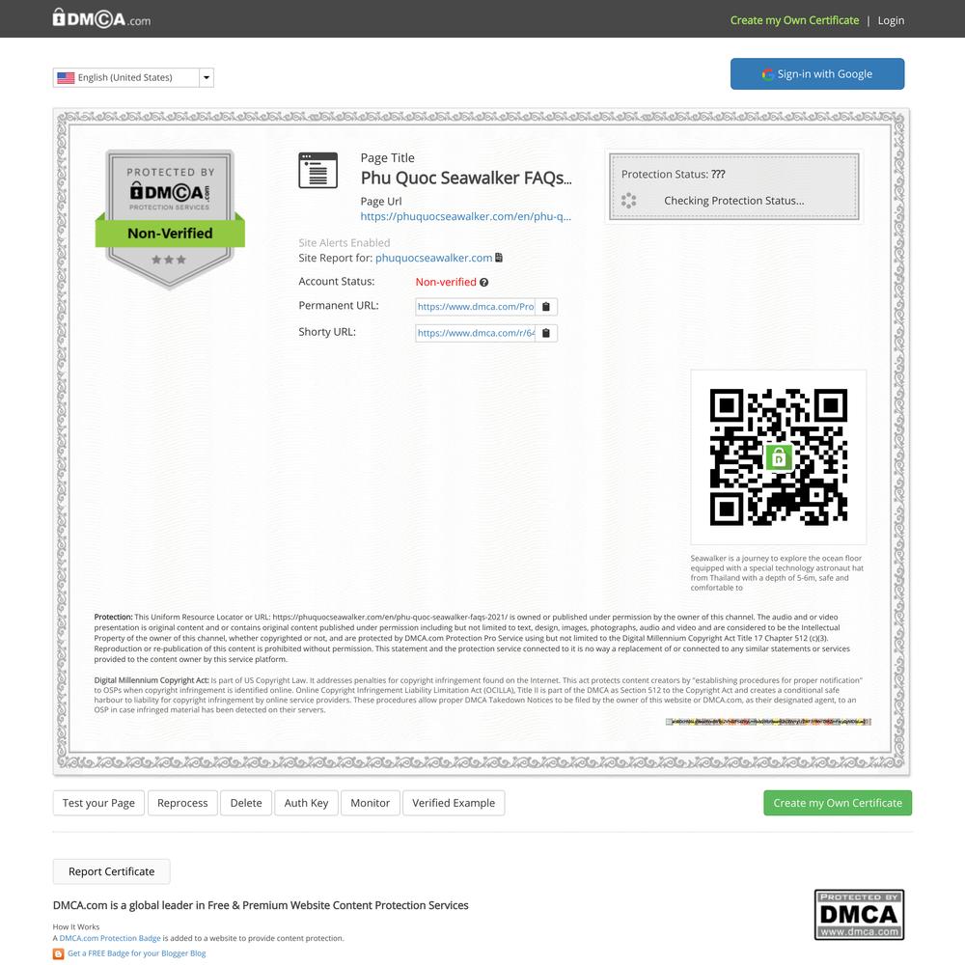
Task: Open the English (United States) language dropdown
Action: 133,77
